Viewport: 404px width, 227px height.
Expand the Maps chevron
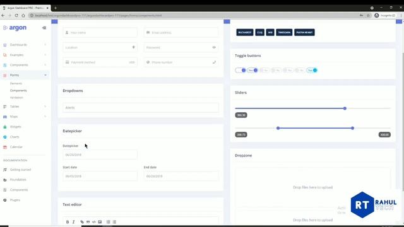45,117
